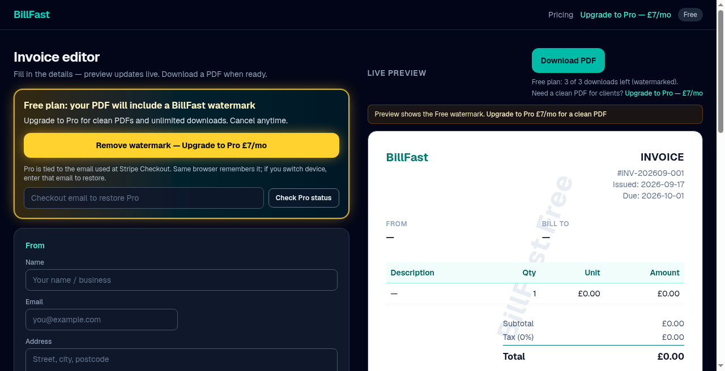Open the BillFast logo in the header
Viewport: 725px width, 371px height.
click(32, 15)
